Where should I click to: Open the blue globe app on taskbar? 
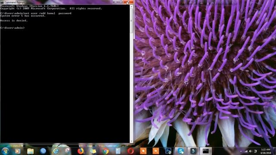click(x=43, y=151)
